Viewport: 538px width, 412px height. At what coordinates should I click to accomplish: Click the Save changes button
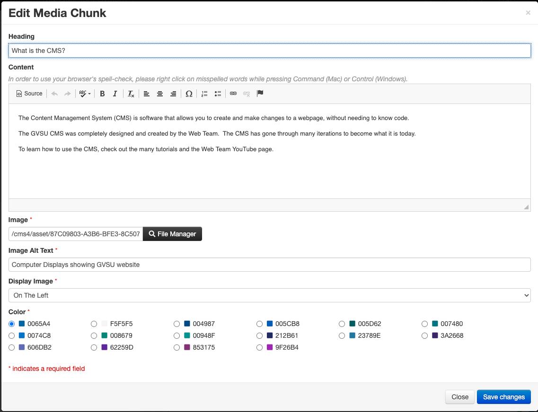(503, 397)
